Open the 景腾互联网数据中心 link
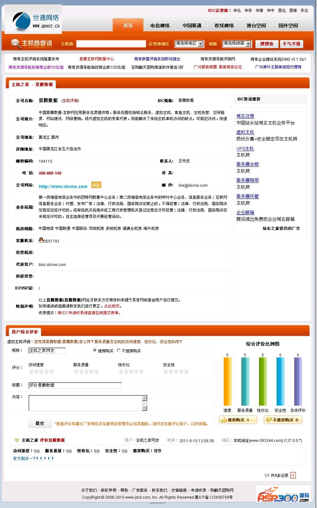The image size is (317, 508). click(96, 59)
